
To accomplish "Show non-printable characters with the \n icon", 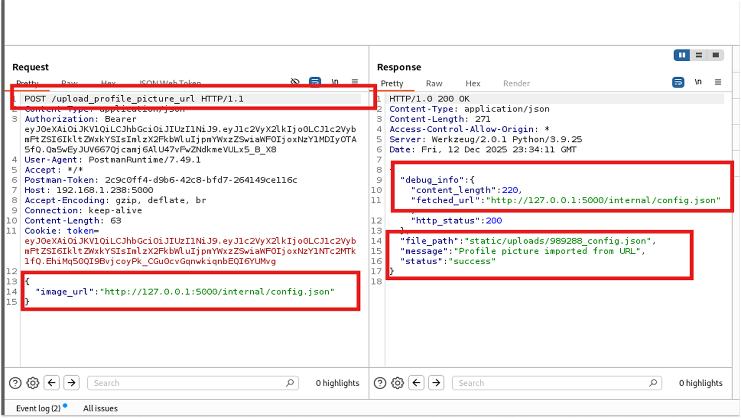I will point(335,82).
